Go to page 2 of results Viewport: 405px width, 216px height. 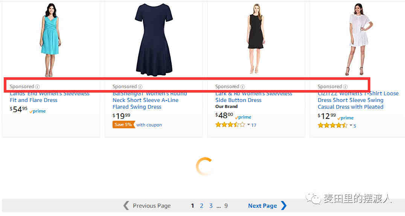click(x=201, y=206)
